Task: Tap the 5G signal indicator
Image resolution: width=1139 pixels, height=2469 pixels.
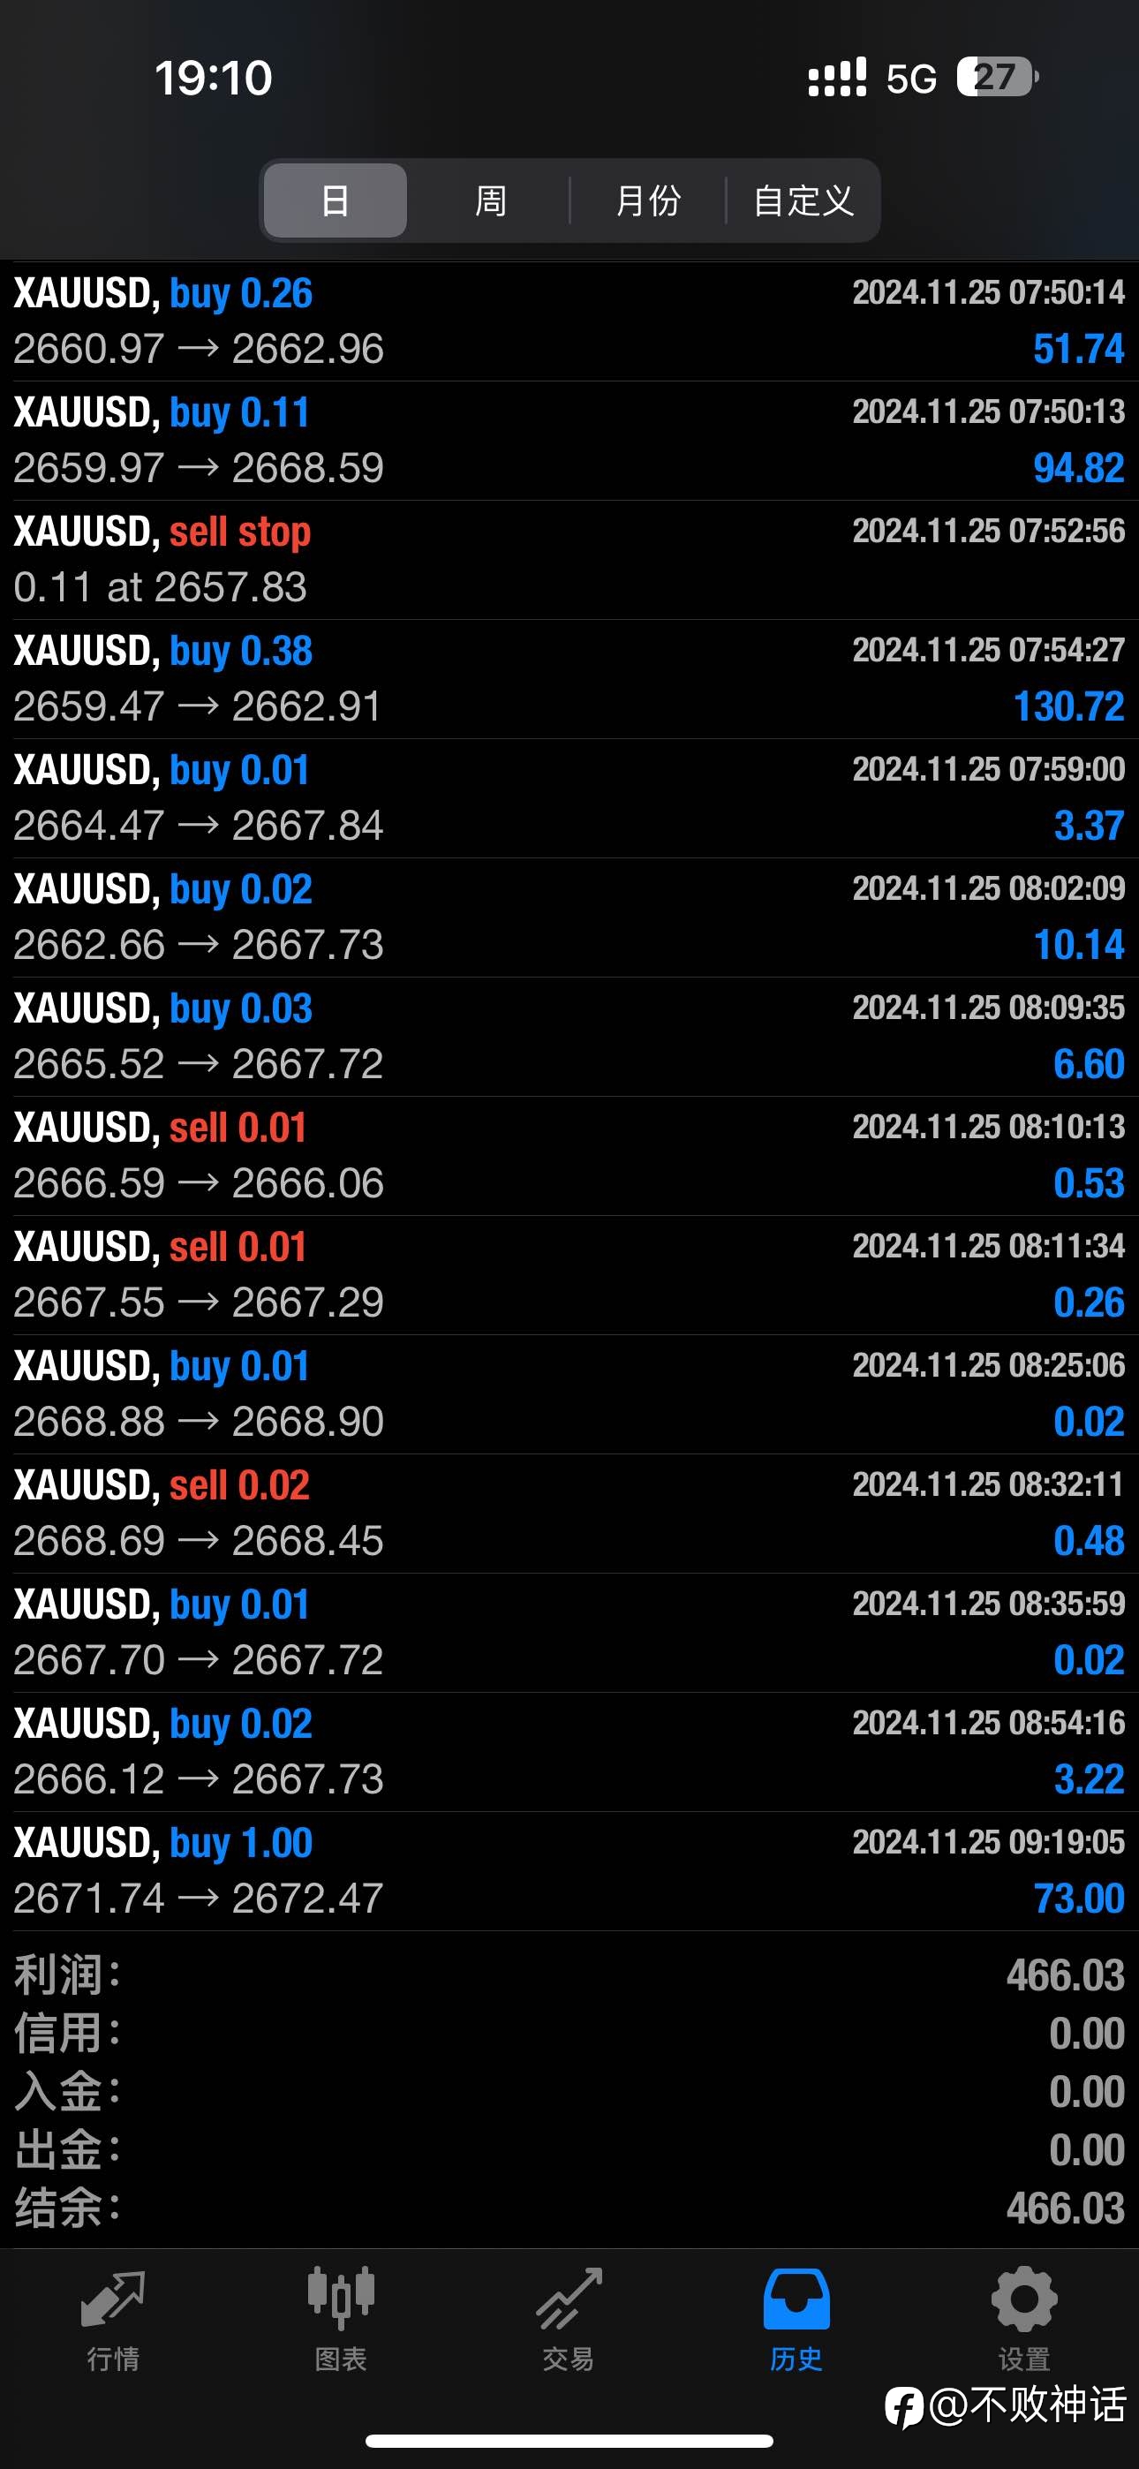Action: [x=911, y=78]
